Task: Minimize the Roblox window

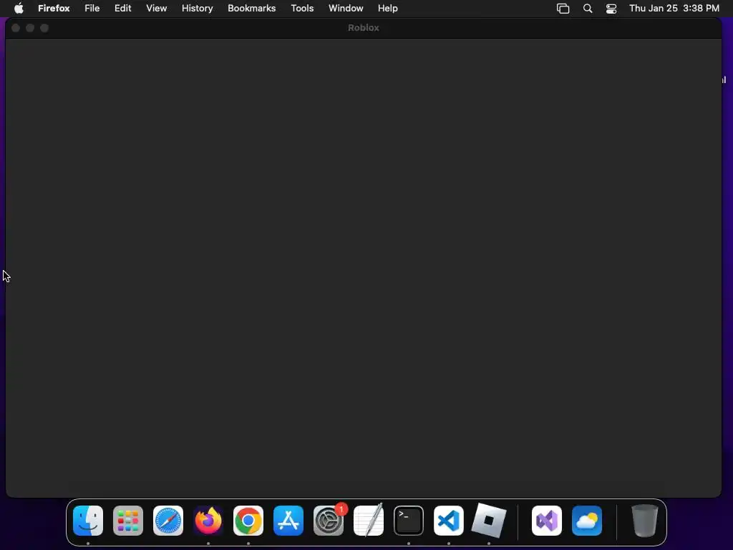Action: [x=30, y=28]
